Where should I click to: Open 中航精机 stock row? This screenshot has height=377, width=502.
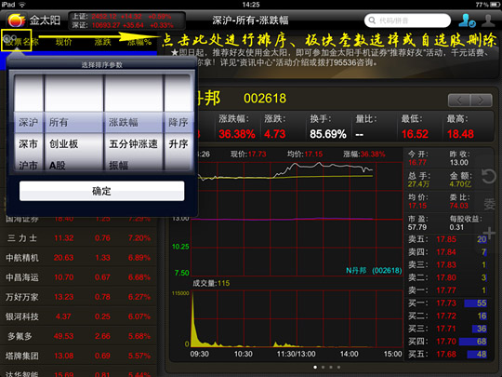click(78, 258)
